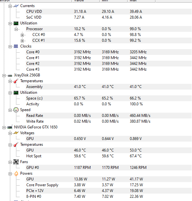
Task: Click the XrayDisk Temperatures thermometer icon
Action: pos(16,81)
